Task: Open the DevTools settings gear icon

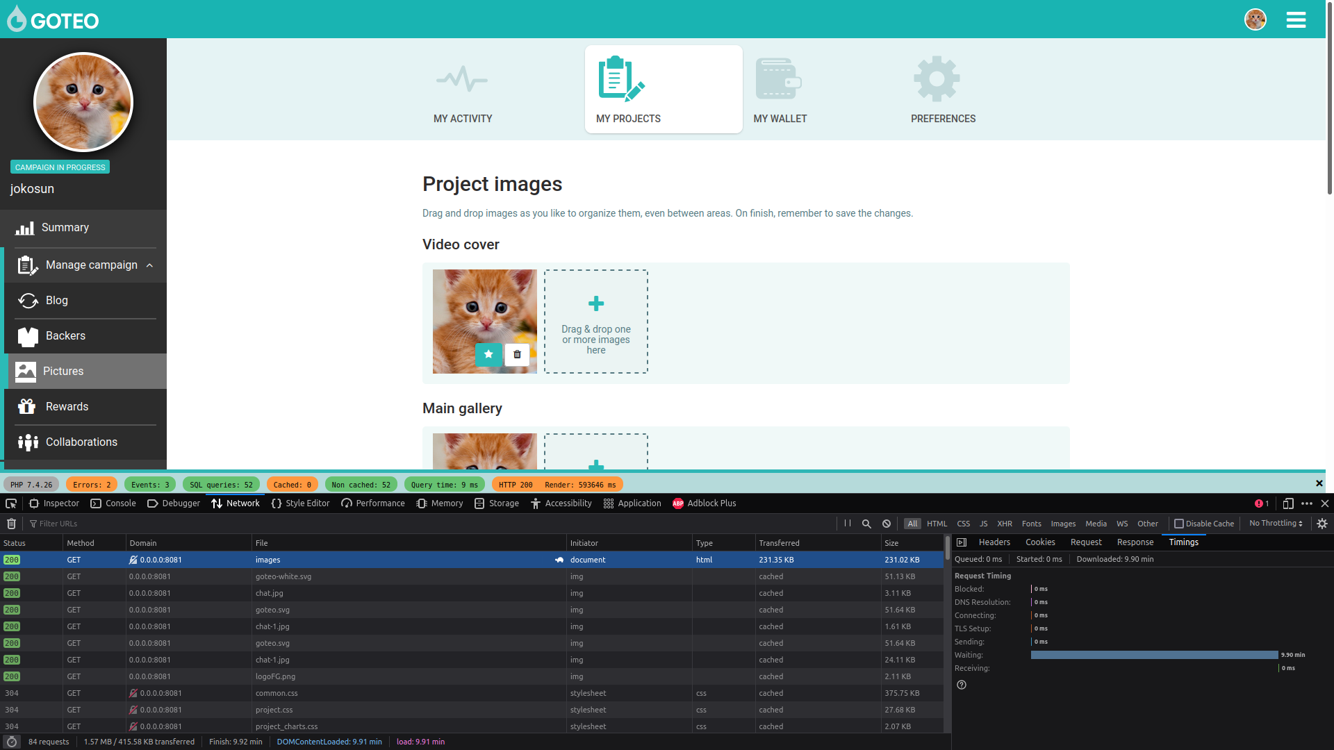Action: pyautogui.click(x=1322, y=524)
